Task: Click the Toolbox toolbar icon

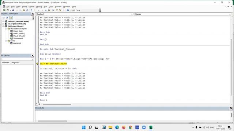Action: tap(64, 10)
